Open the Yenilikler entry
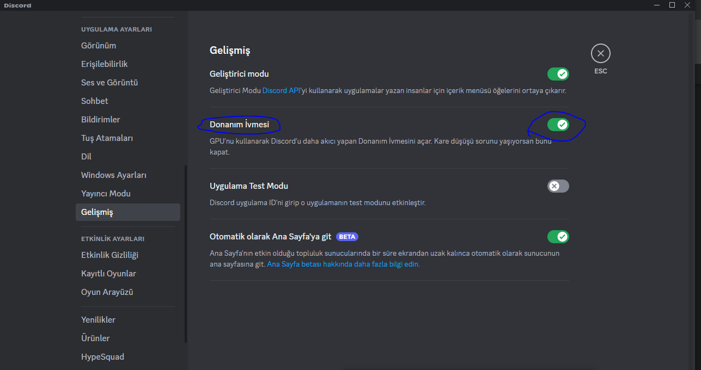 (x=127, y=320)
